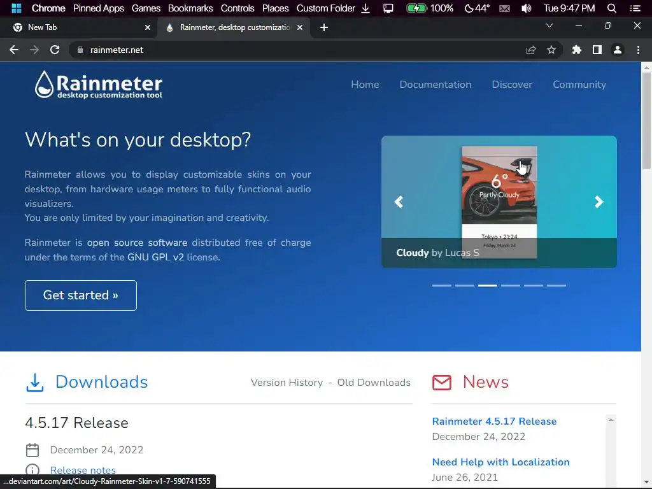This screenshot has width=652, height=489.
Task: Click the news list scroll-up arrow
Action: 611,420
